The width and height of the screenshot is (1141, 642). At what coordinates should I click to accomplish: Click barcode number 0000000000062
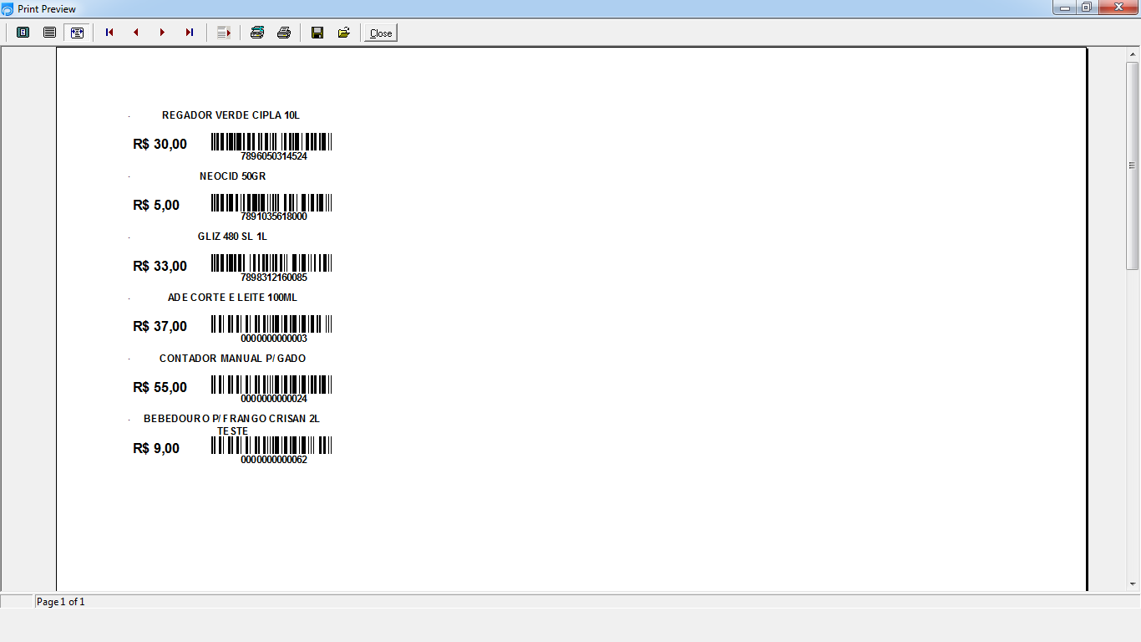[274, 459]
